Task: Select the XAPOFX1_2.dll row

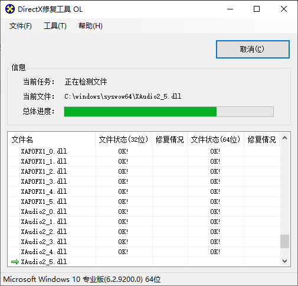Action: tap(144, 171)
